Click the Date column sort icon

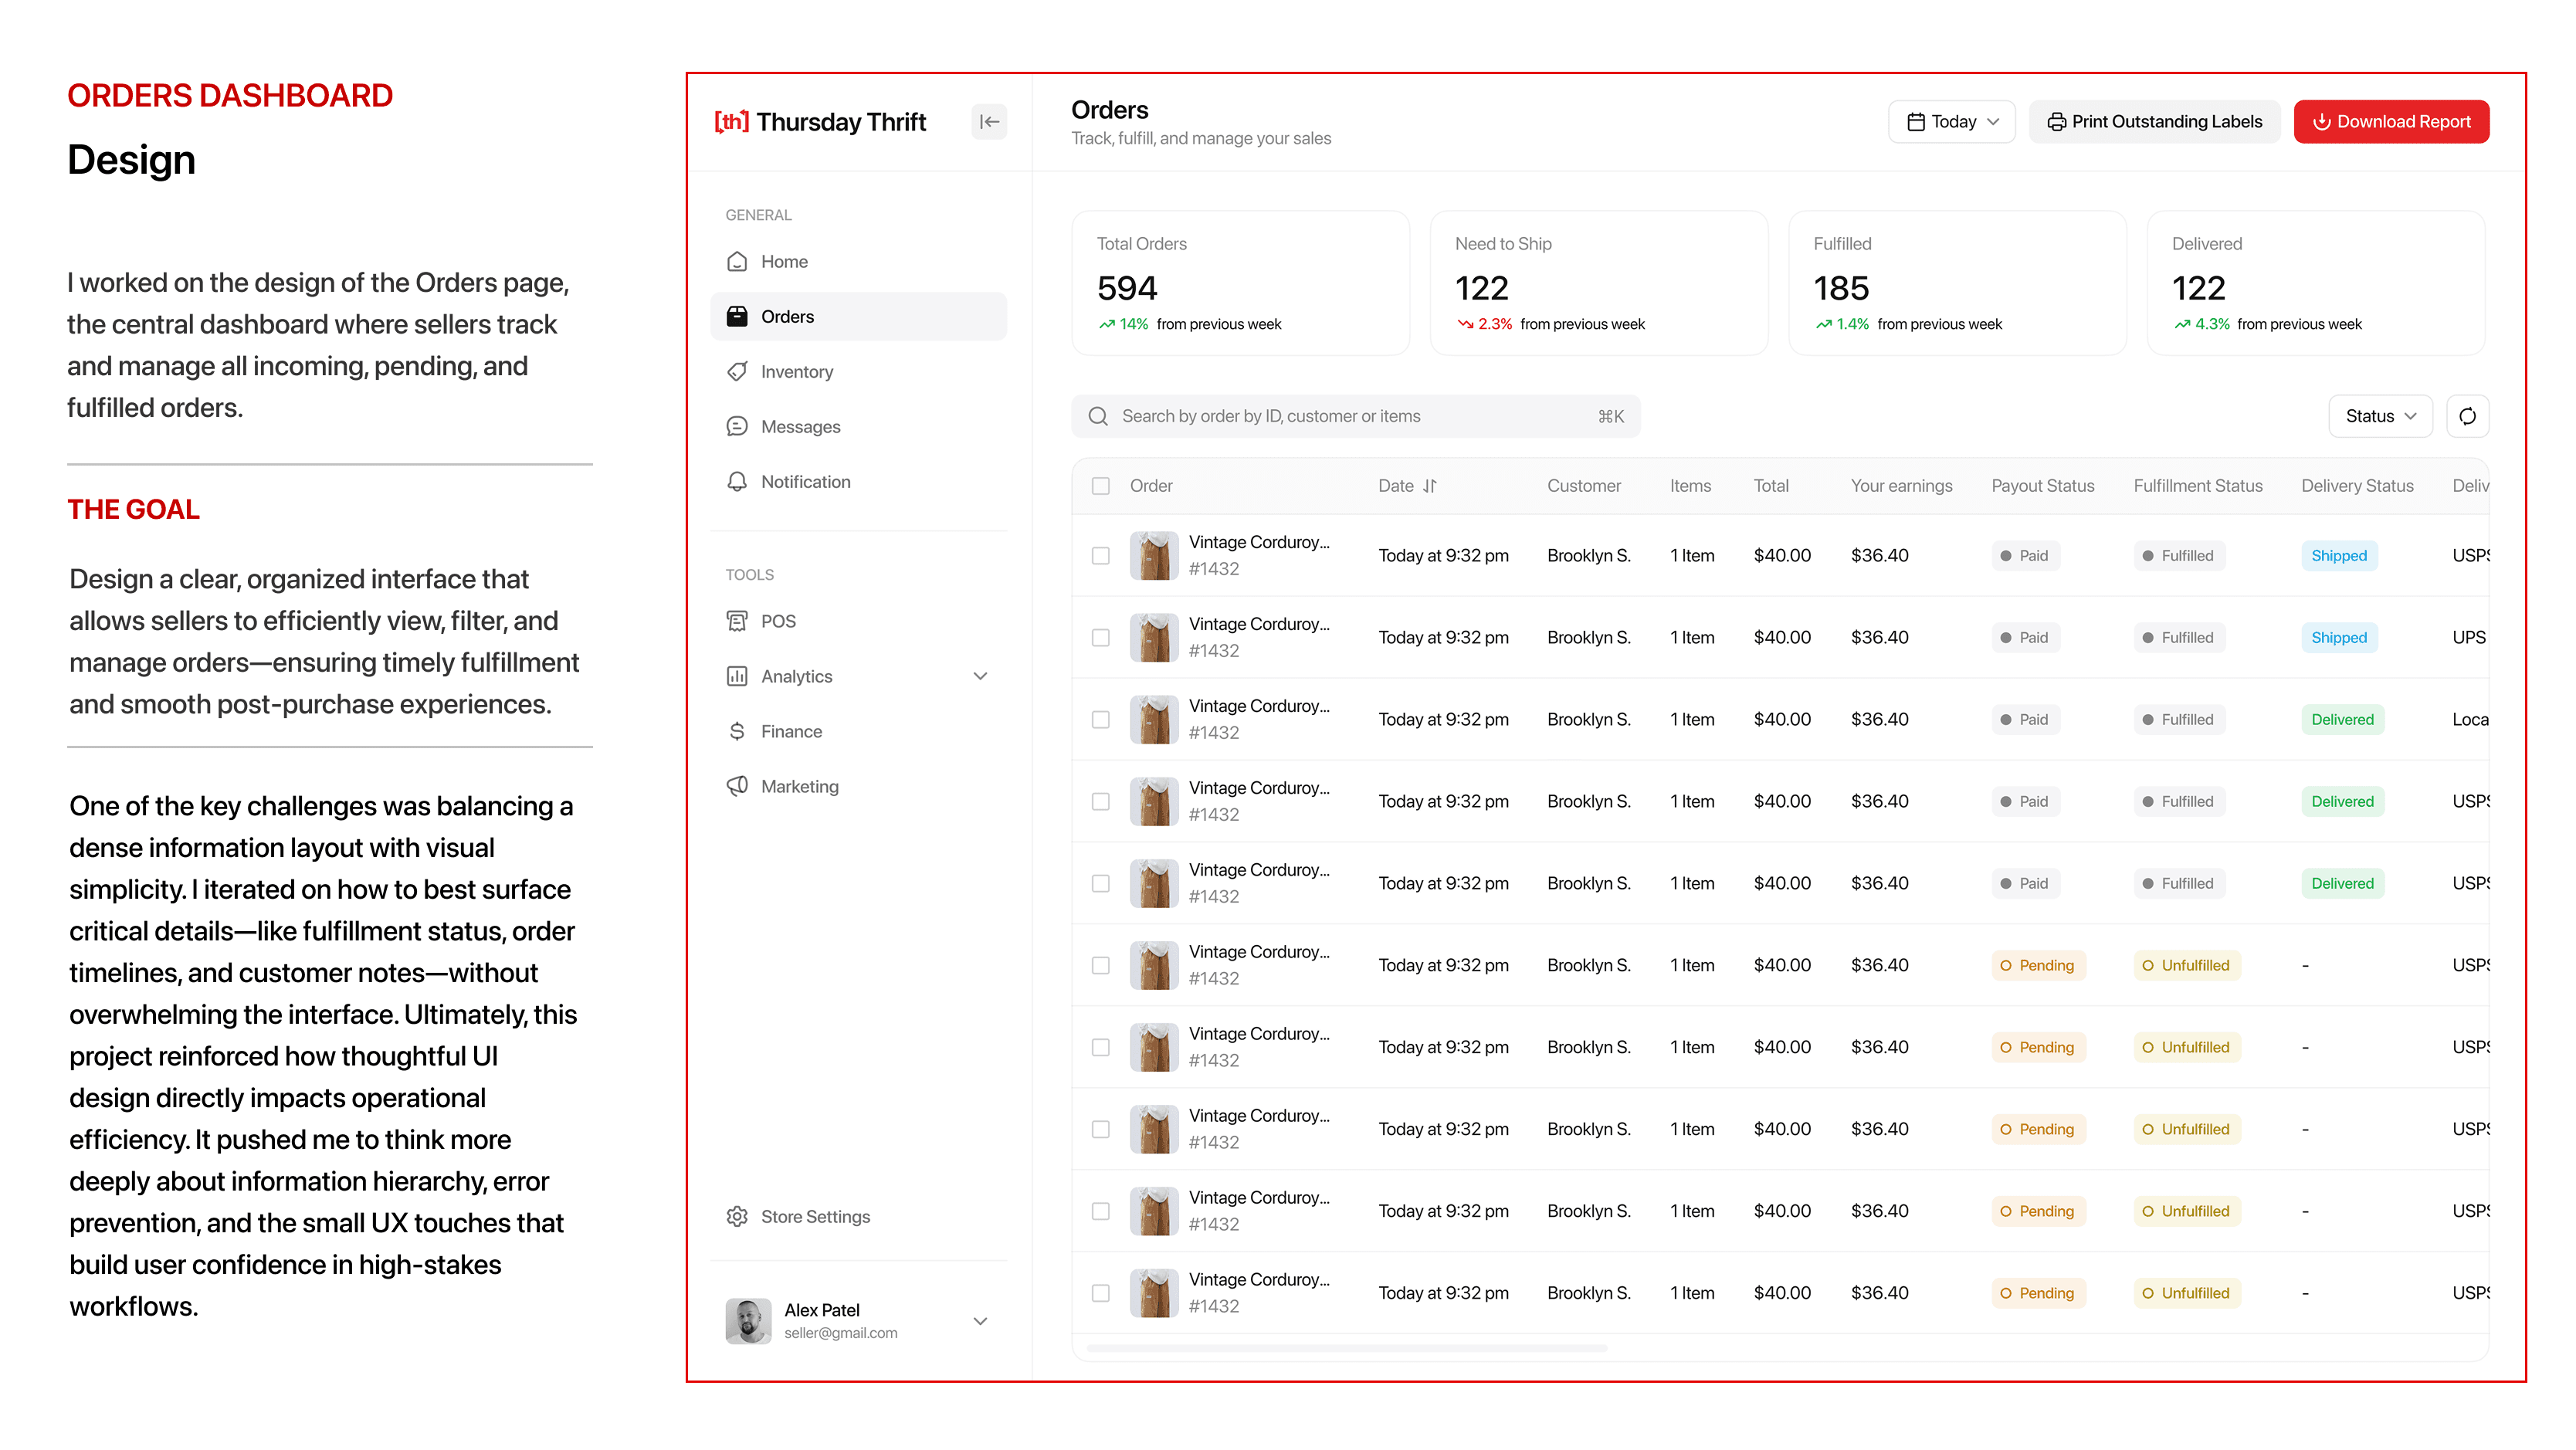coord(1430,486)
